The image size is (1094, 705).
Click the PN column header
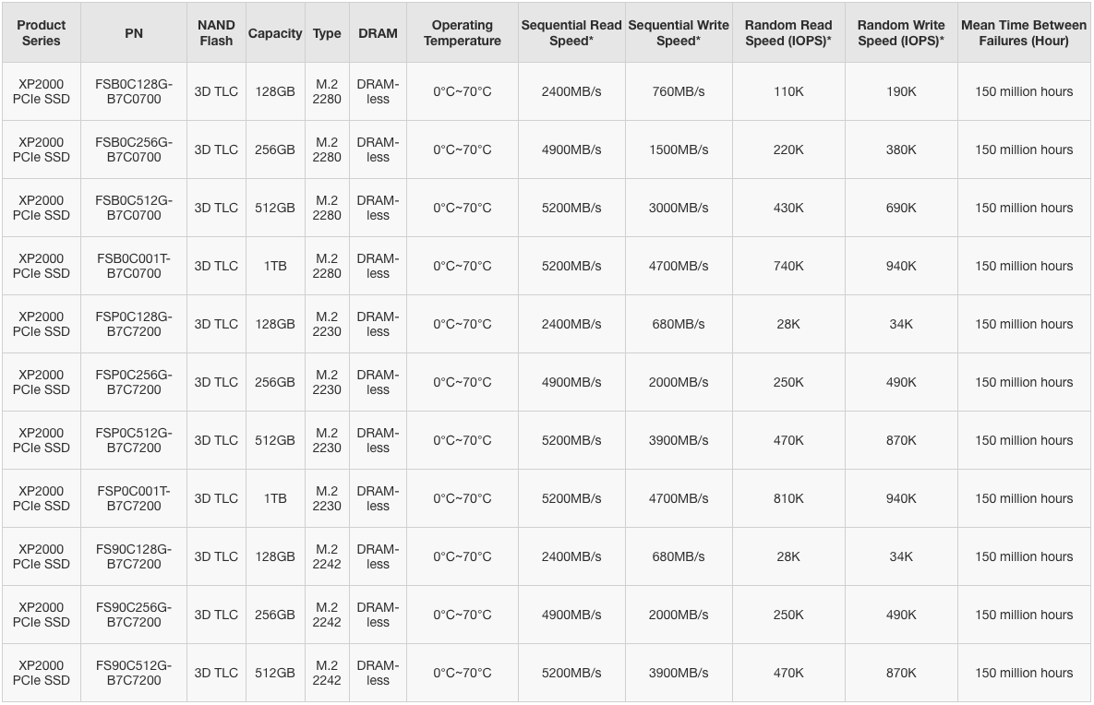click(134, 33)
